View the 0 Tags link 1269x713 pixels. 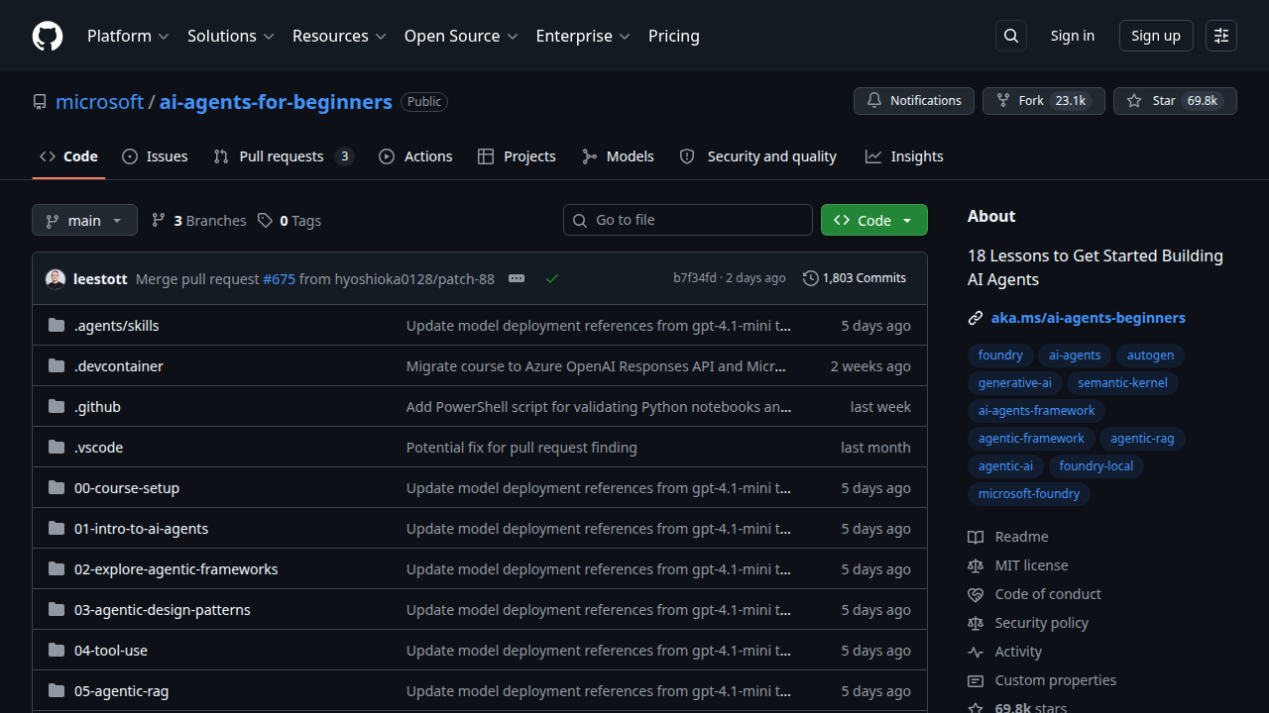coord(289,221)
